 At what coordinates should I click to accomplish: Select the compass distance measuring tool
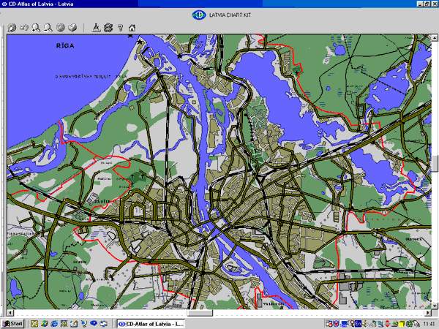96,28
